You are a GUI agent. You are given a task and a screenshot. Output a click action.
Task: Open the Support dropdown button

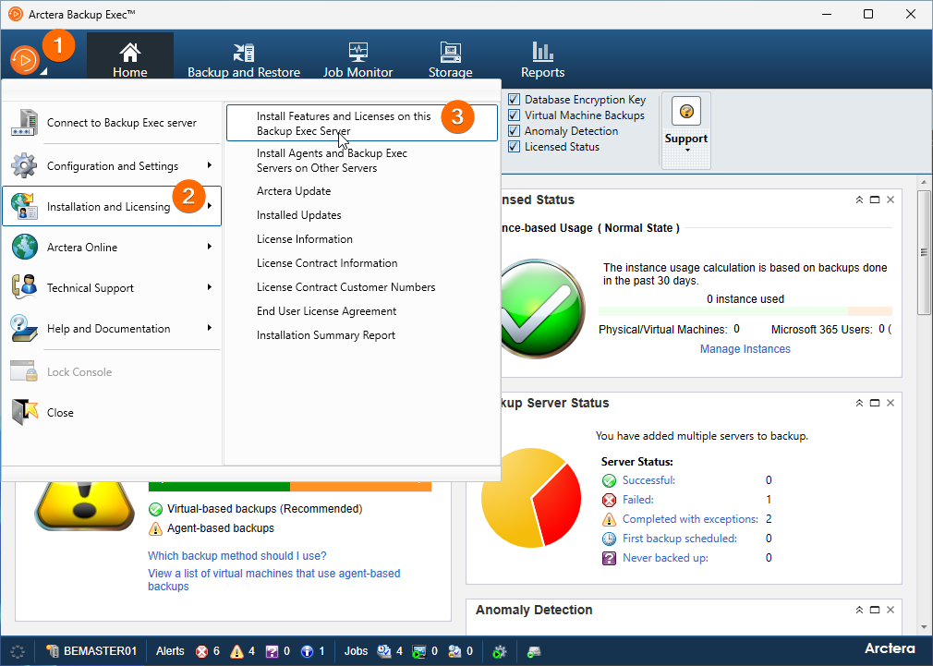(x=686, y=130)
